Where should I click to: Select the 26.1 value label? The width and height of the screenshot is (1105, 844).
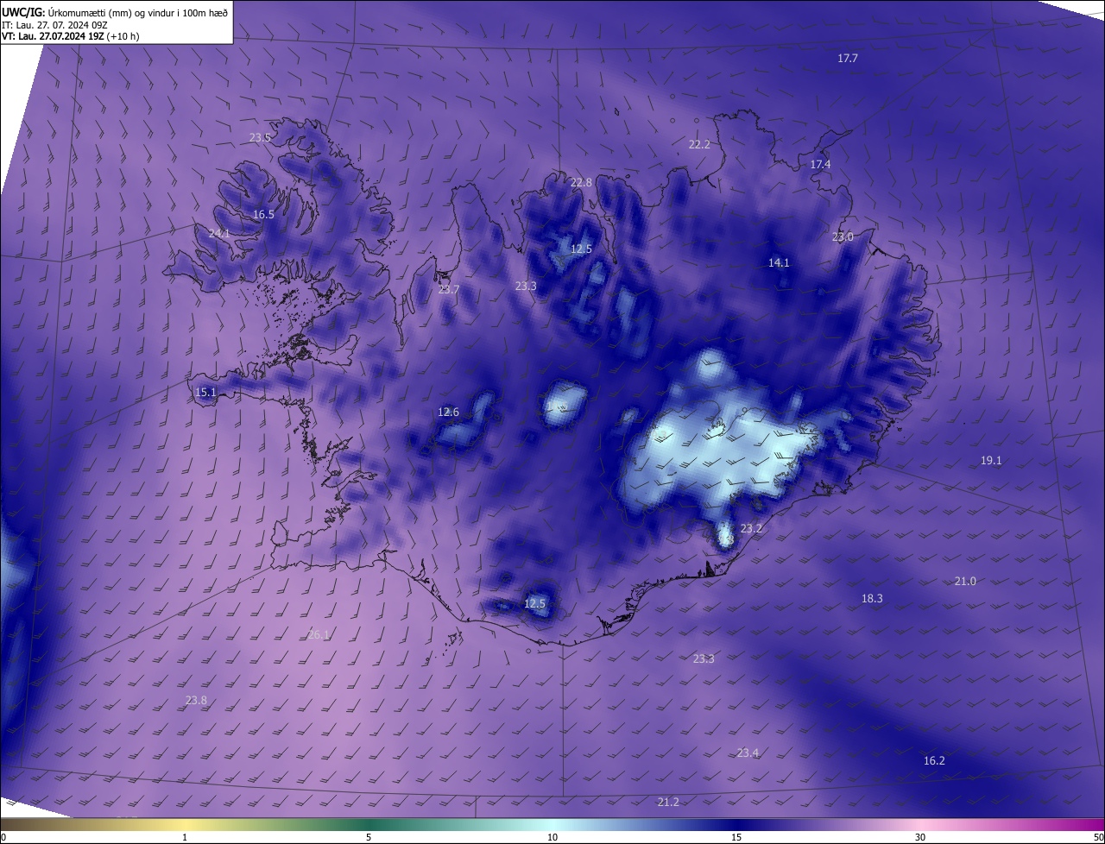(x=319, y=635)
